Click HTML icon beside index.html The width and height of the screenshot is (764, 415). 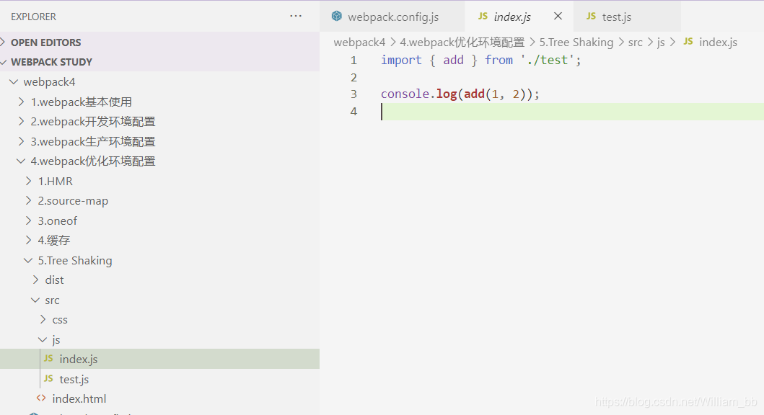point(41,398)
